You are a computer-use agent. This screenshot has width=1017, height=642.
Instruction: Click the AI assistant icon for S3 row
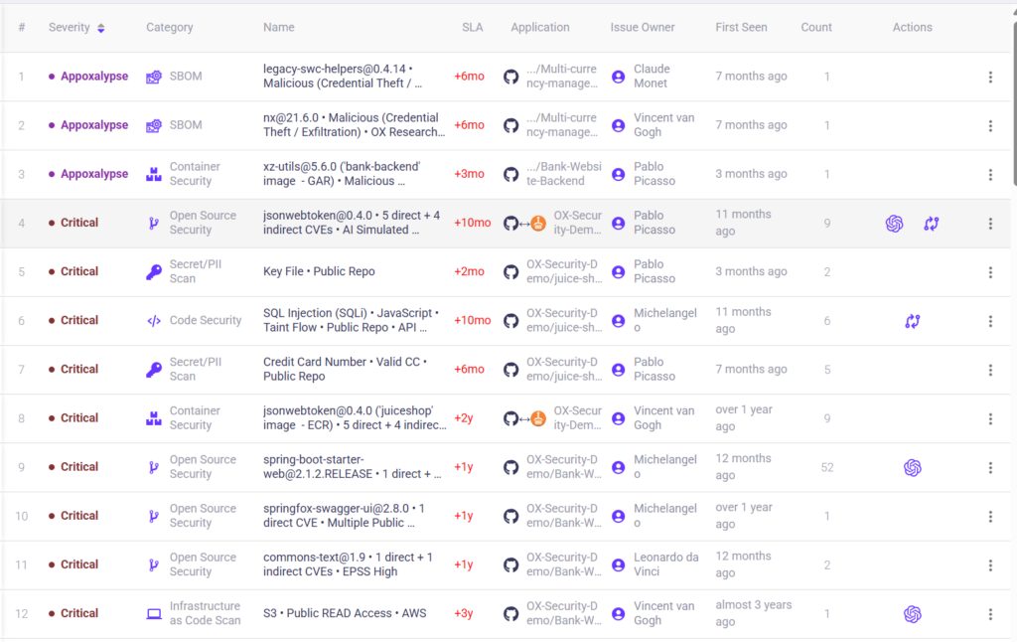point(913,614)
